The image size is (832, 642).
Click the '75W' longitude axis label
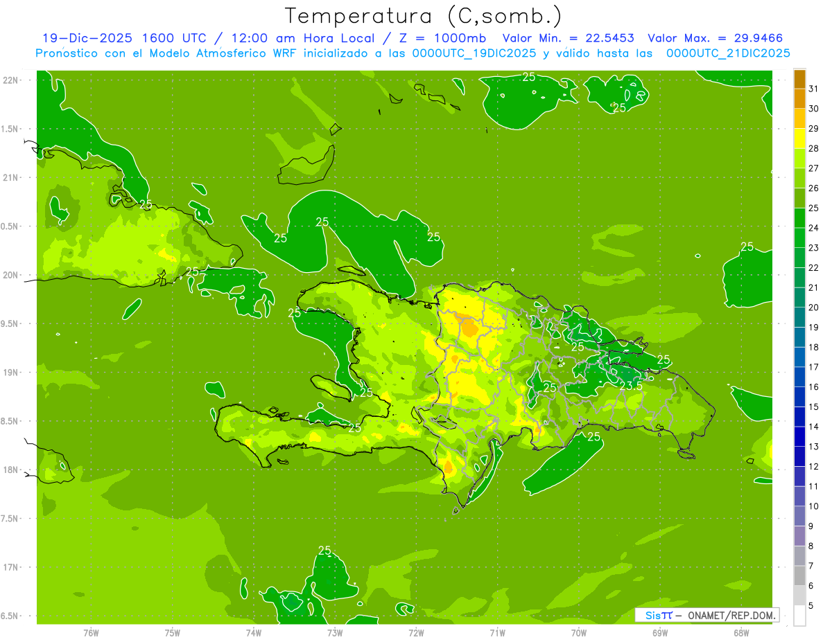[173, 633]
